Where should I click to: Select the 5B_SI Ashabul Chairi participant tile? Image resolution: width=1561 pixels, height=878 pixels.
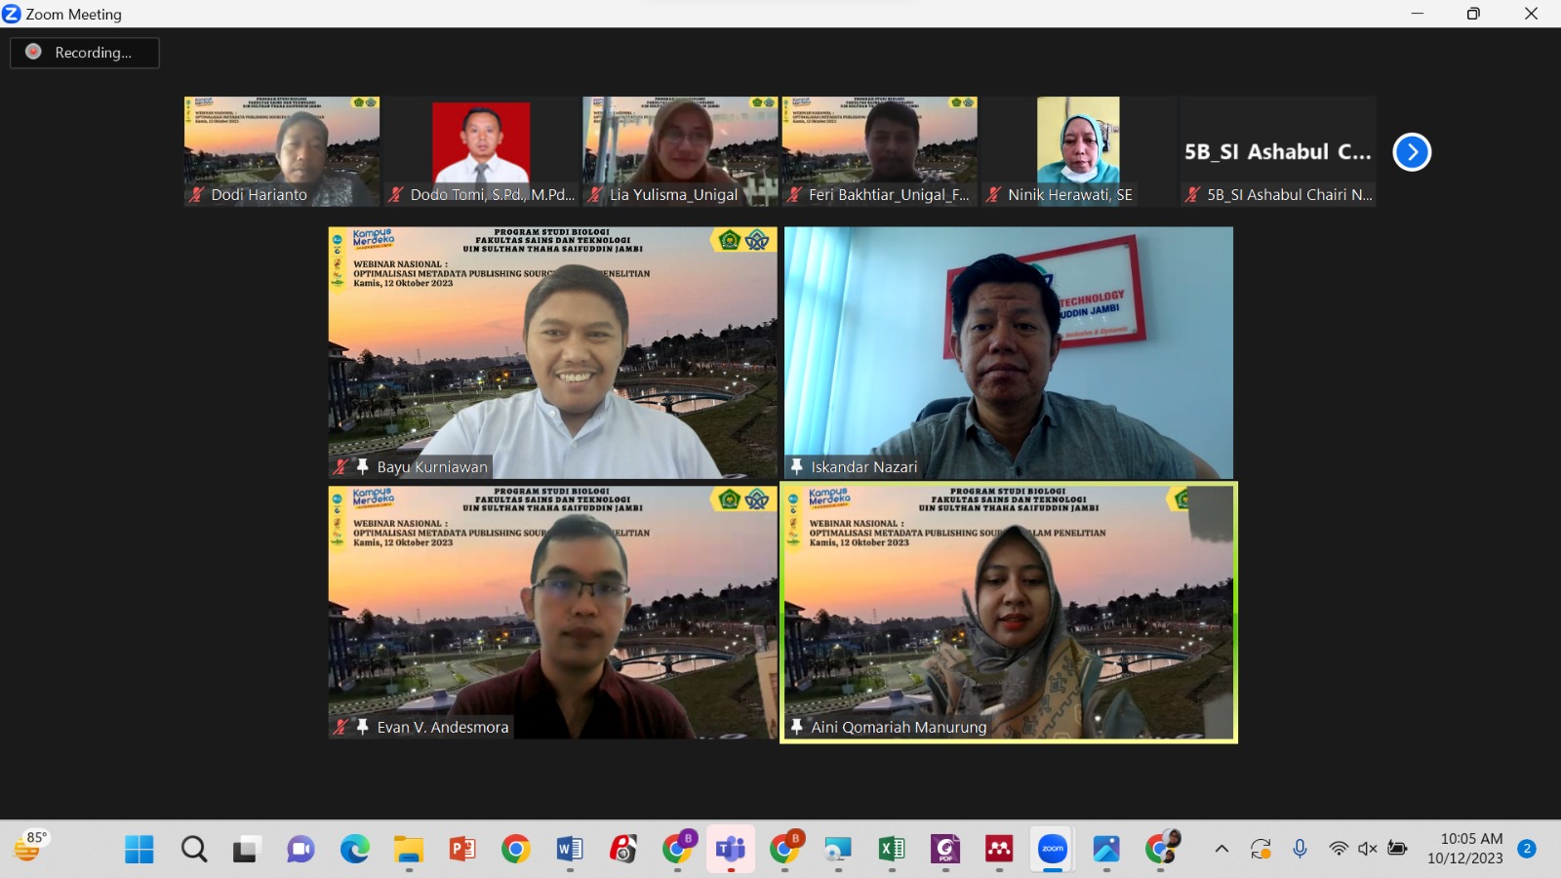click(1277, 151)
